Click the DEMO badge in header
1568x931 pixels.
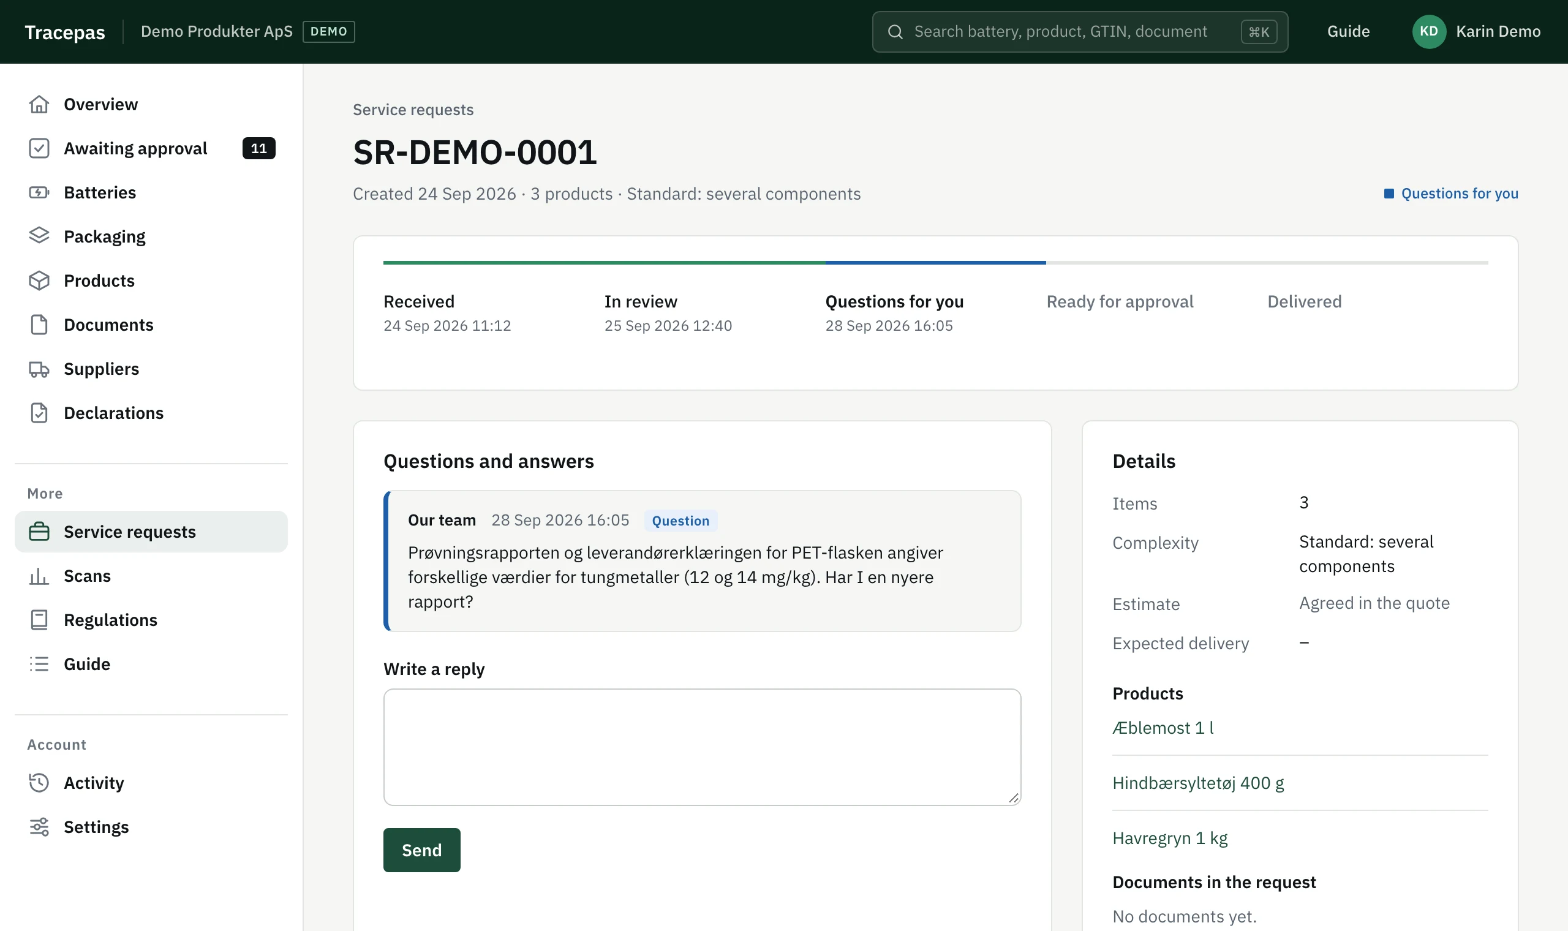point(329,31)
